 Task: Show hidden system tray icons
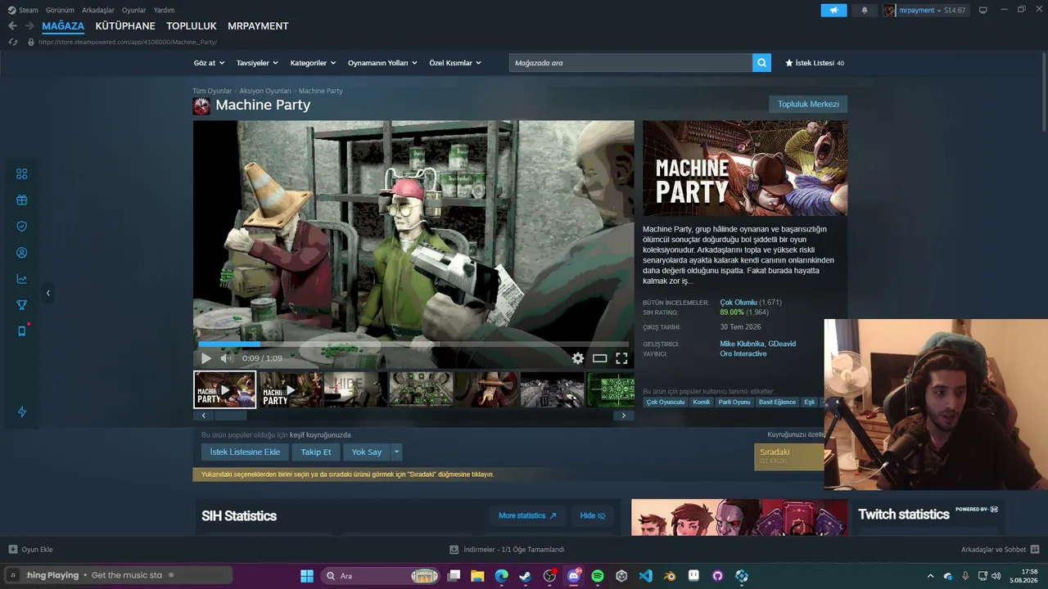(x=929, y=576)
